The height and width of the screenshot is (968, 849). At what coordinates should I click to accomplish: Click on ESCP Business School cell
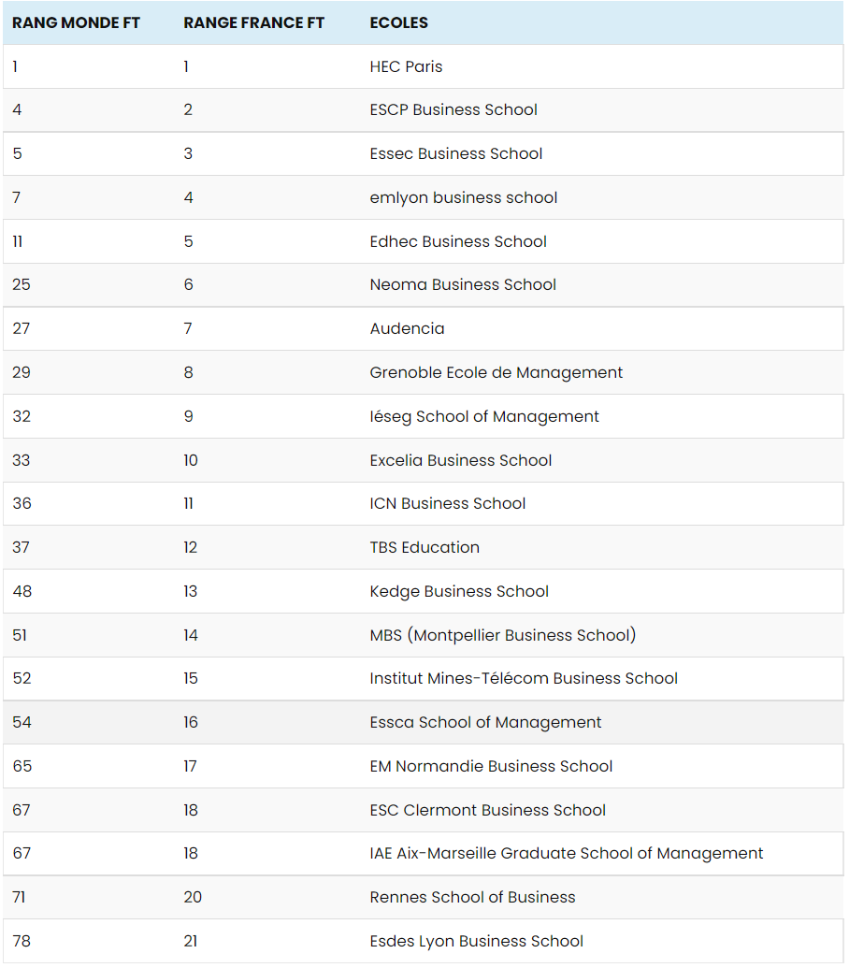coord(453,109)
